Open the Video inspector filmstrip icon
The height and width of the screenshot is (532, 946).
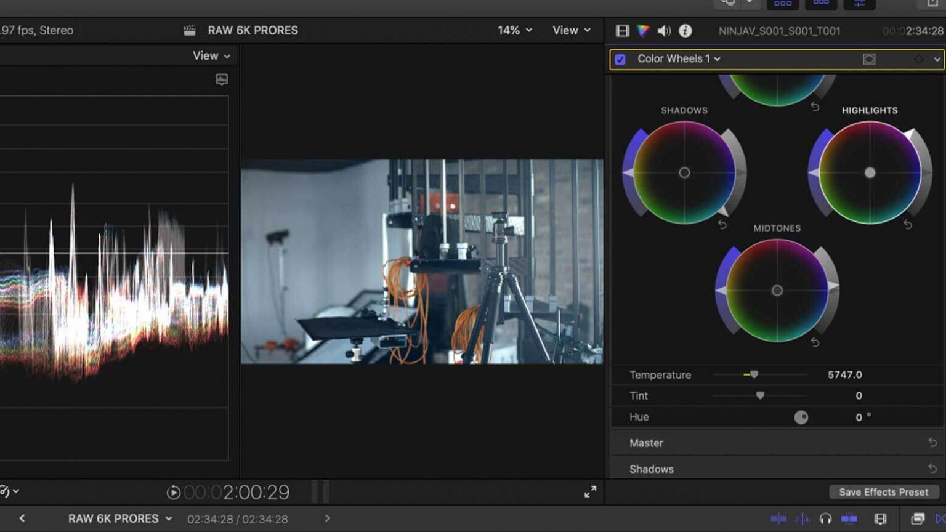(x=623, y=30)
